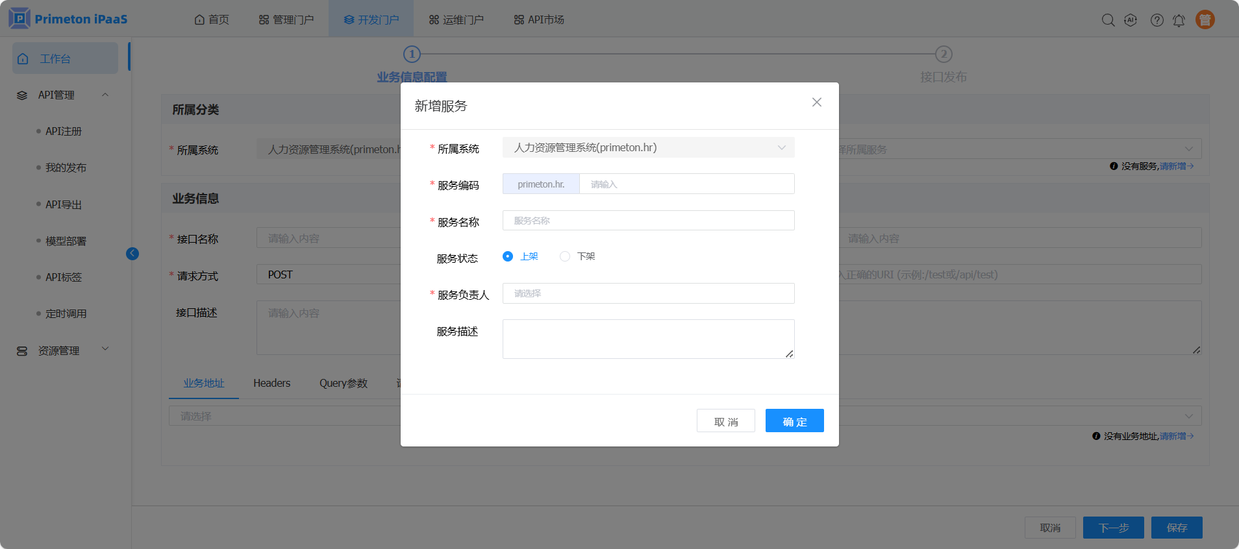Click into the 服务名称 input field
1239x549 pixels.
[x=648, y=221]
